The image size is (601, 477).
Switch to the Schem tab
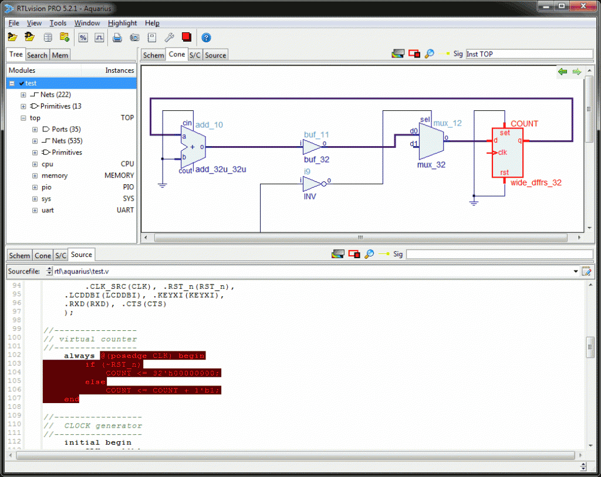click(x=153, y=54)
